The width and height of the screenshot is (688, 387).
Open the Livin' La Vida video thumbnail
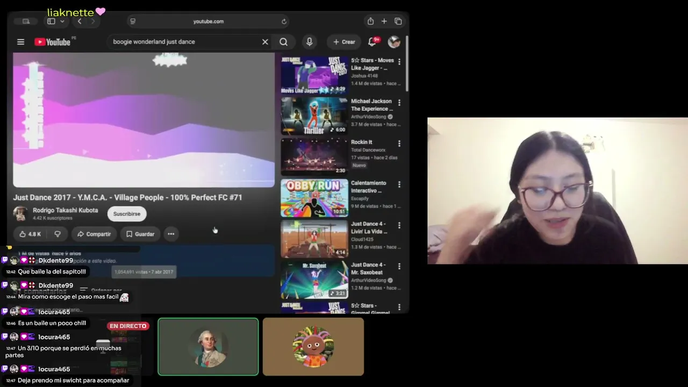pyautogui.click(x=314, y=239)
